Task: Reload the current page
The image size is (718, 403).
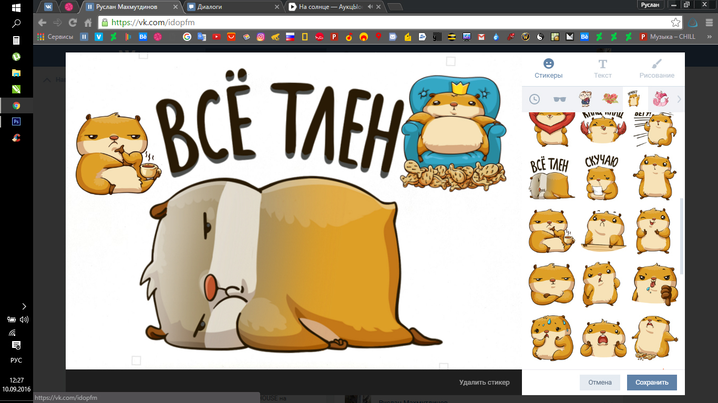Action: pos(73,23)
